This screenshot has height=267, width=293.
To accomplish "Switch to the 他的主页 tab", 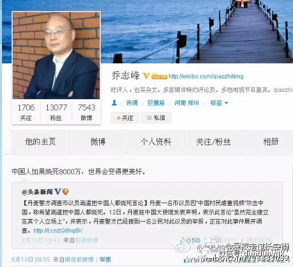I will (41, 142).
